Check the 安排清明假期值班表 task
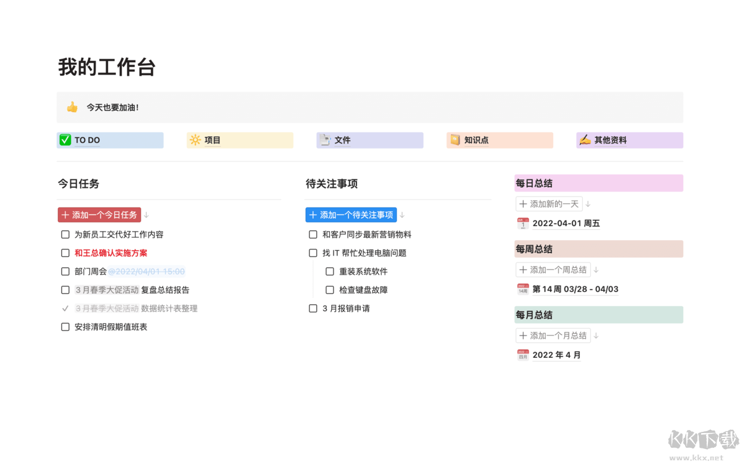 click(x=65, y=327)
